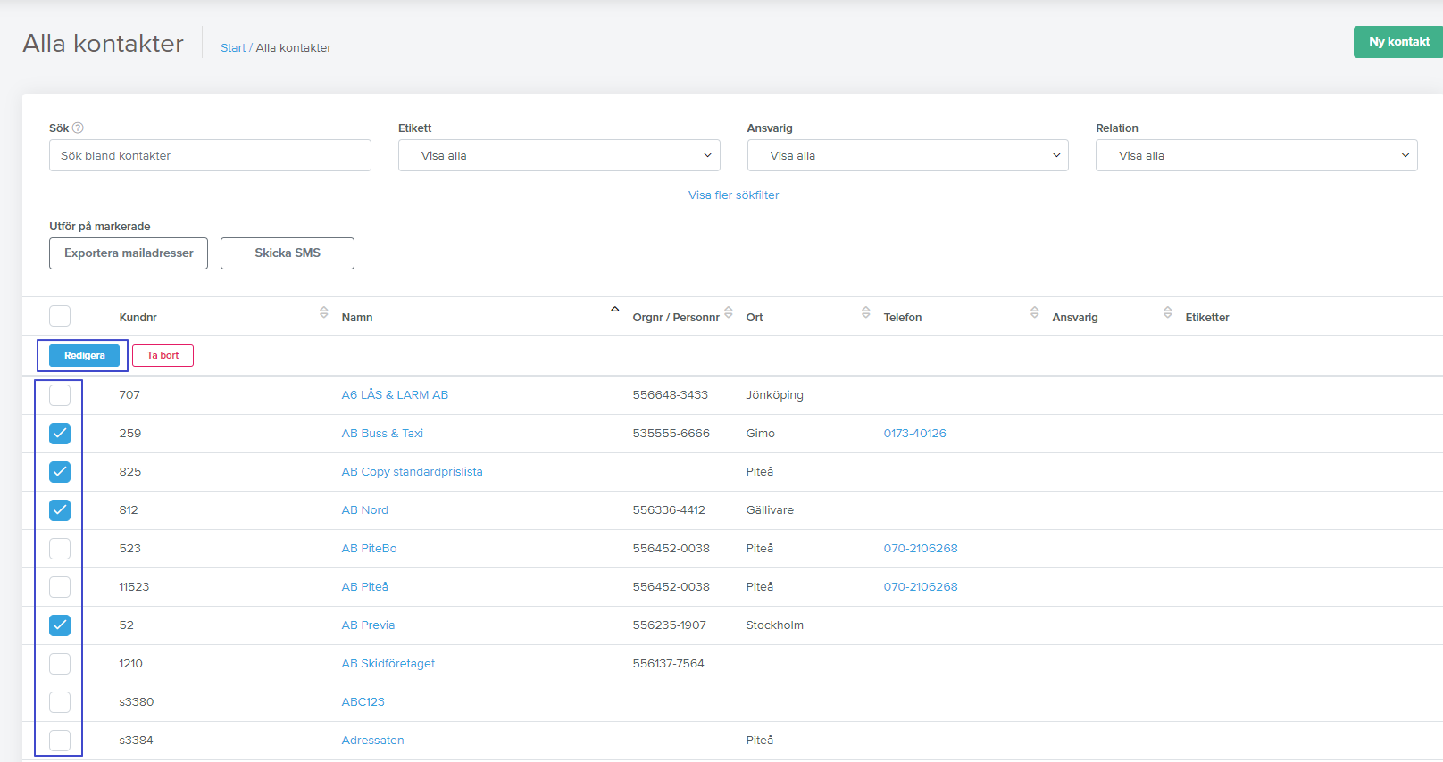Open contact AB Skidföretaget
Image resolution: width=1443 pixels, height=762 pixels.
point(388,664)
